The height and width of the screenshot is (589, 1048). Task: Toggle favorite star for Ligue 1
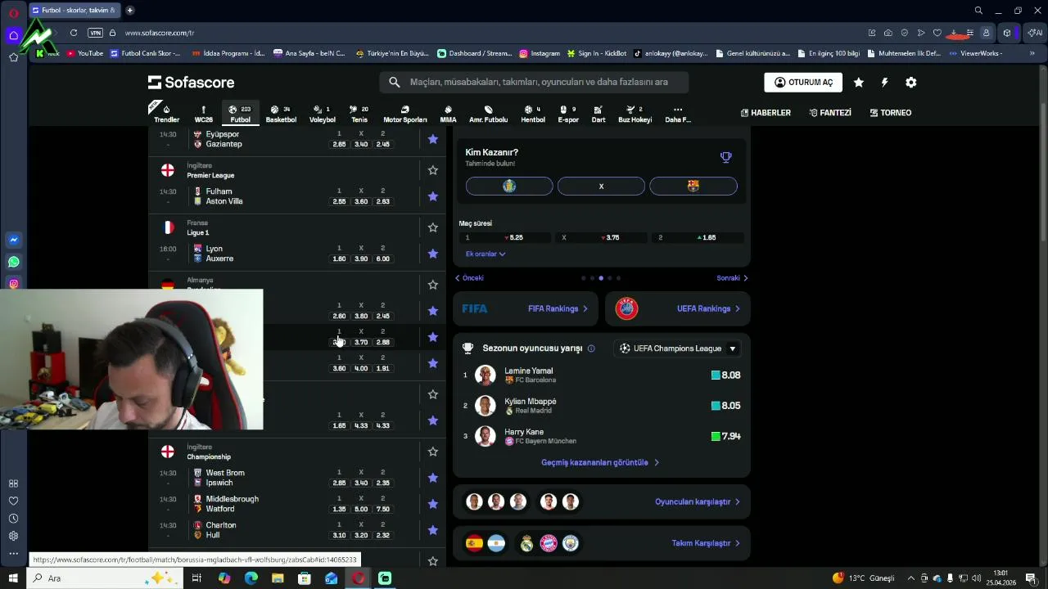point(433,227)
